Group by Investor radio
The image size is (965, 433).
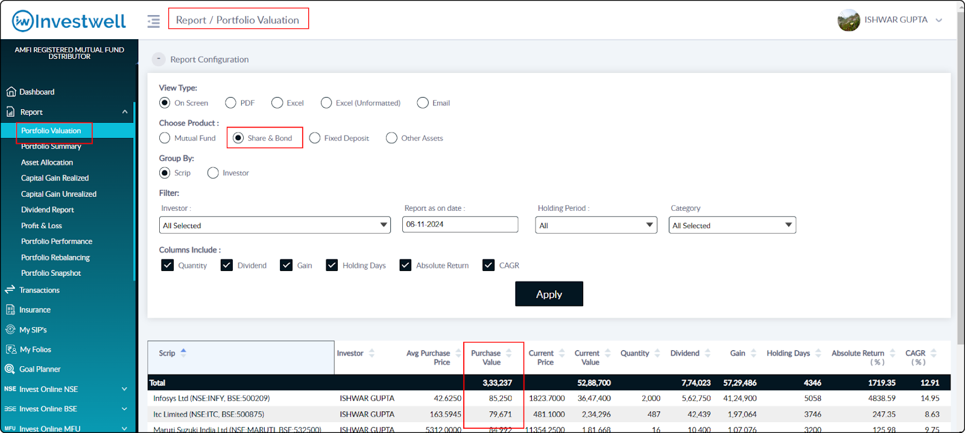(x=213, y=173)
